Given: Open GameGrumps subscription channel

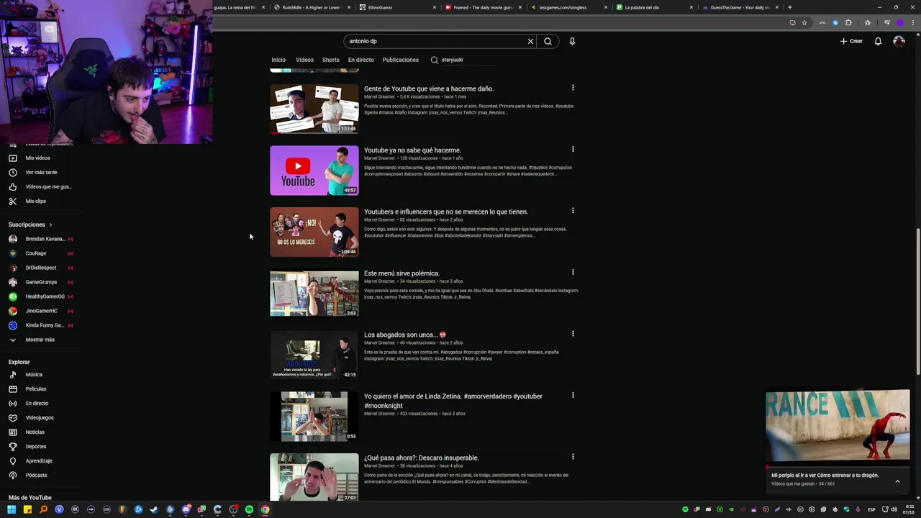Looking at the screenshot, I should (40, 282).
